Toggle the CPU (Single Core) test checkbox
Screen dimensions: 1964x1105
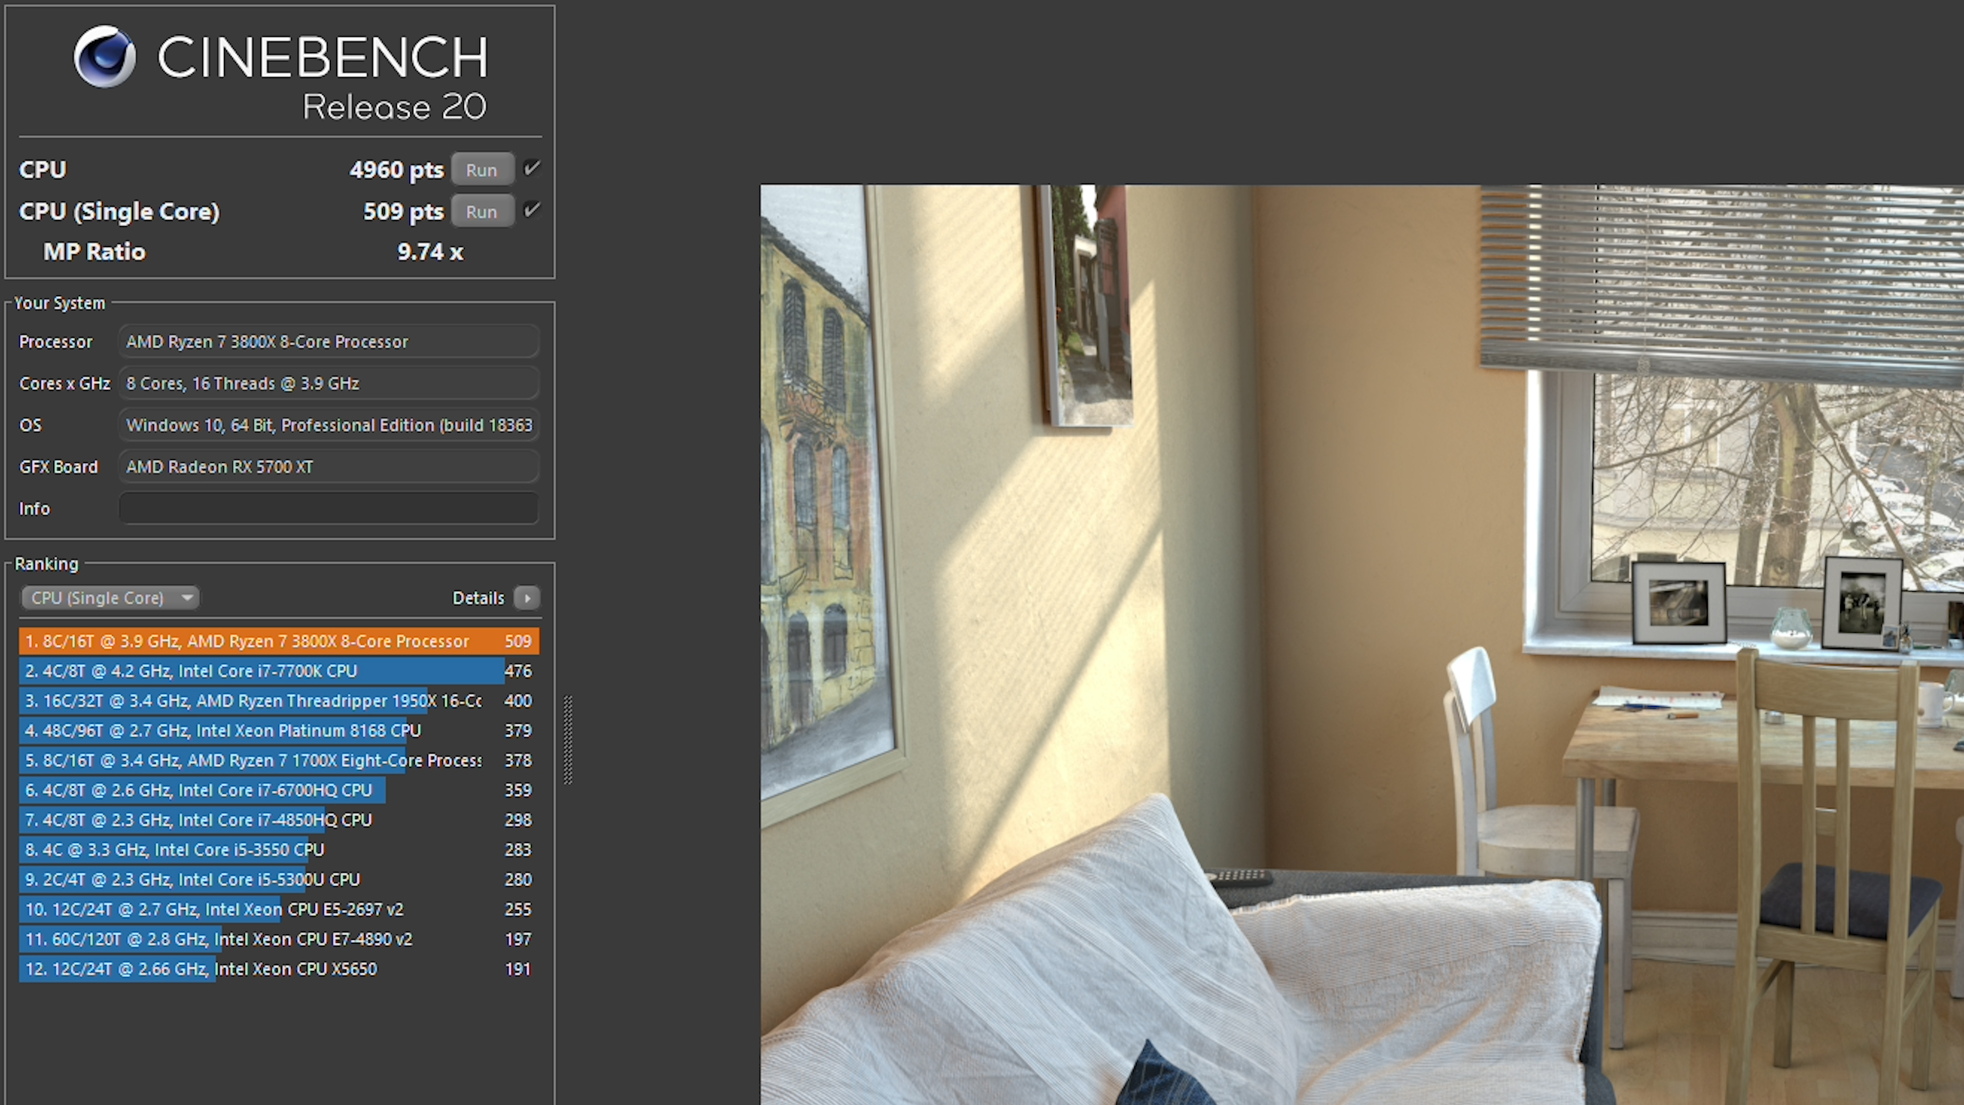532,210
